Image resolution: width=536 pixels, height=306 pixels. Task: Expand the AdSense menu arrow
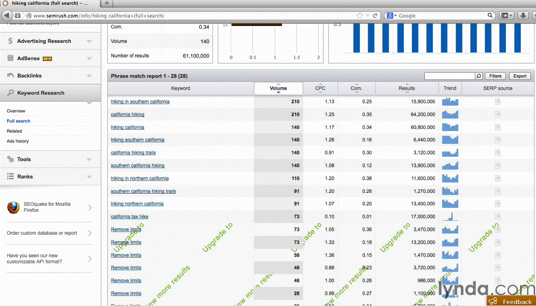click(89, 58)
